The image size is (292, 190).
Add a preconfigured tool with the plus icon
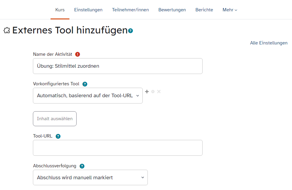pos(147,92)
